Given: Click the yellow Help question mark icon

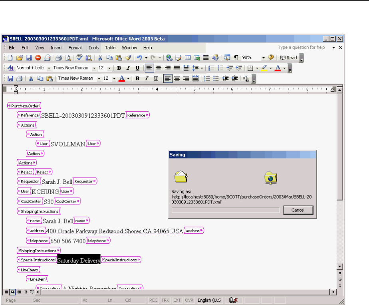Looking at the screenshot, I should point(271,57).
